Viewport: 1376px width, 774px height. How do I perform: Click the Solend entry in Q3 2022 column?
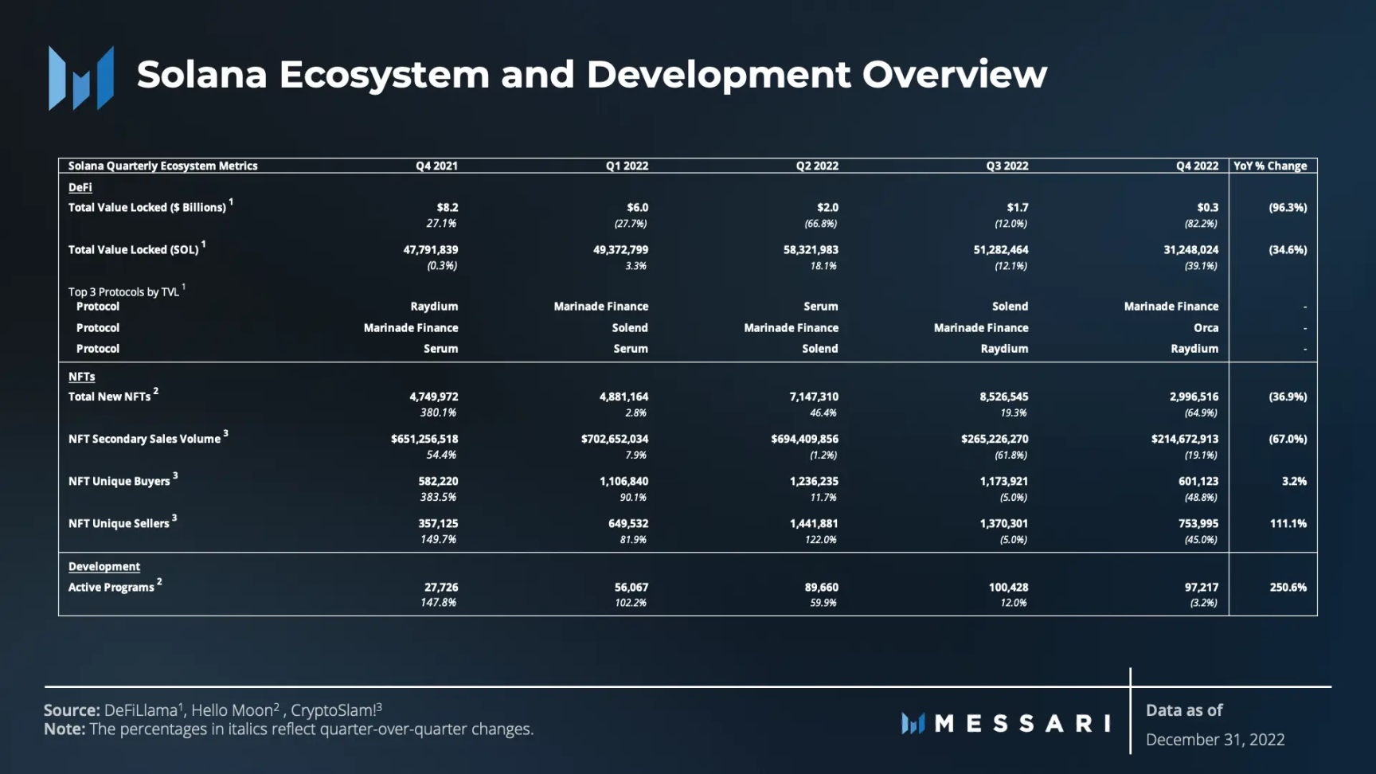click(1010, 306)
